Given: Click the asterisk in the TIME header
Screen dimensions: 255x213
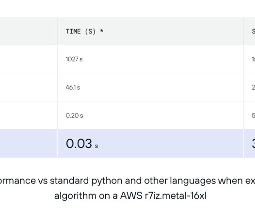Looking at the screenshot, I should coord(102,31).
